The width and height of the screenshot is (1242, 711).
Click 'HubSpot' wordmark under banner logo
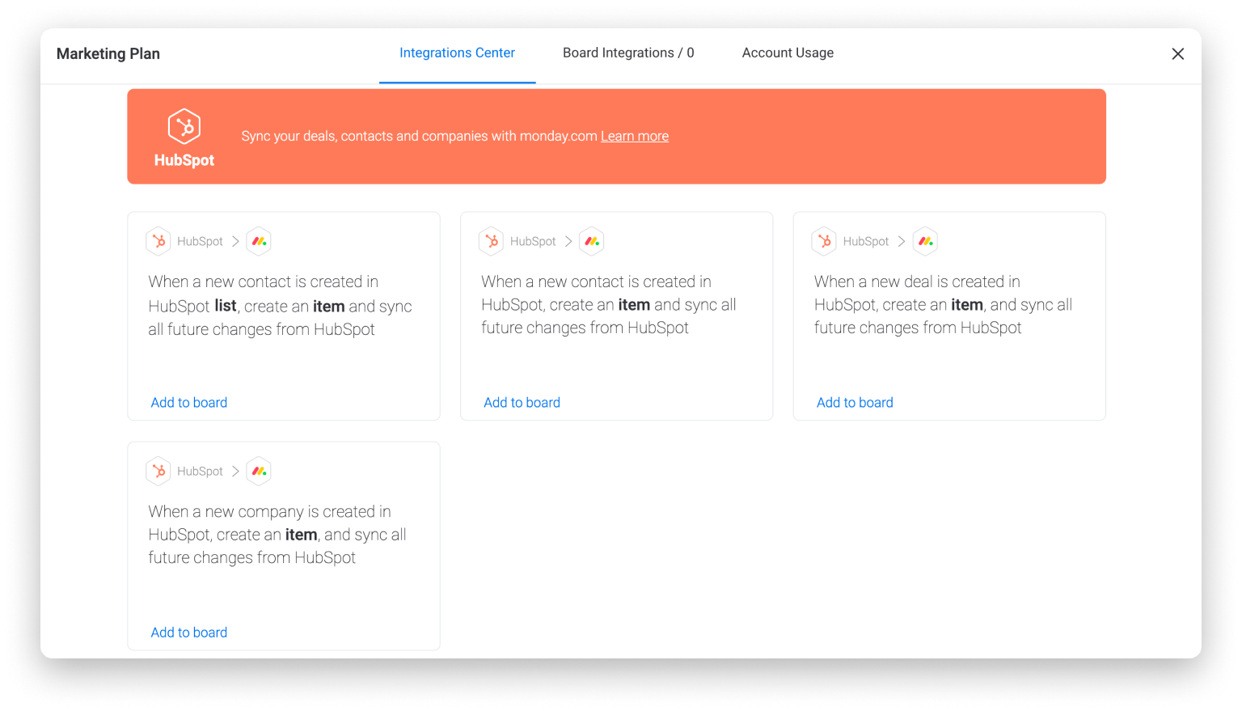click(x=184, y=160)
